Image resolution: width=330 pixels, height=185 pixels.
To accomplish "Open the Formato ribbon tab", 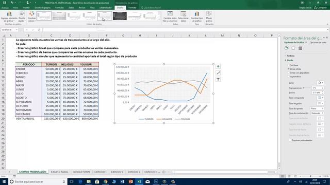I will (133, 8).
